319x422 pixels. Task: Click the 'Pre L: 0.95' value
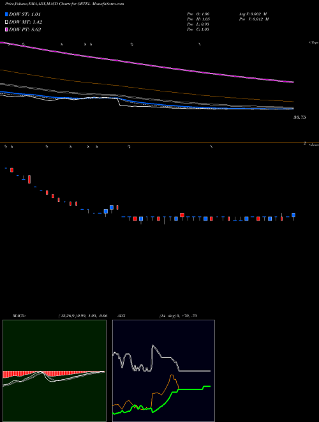[x=198, y=24]
